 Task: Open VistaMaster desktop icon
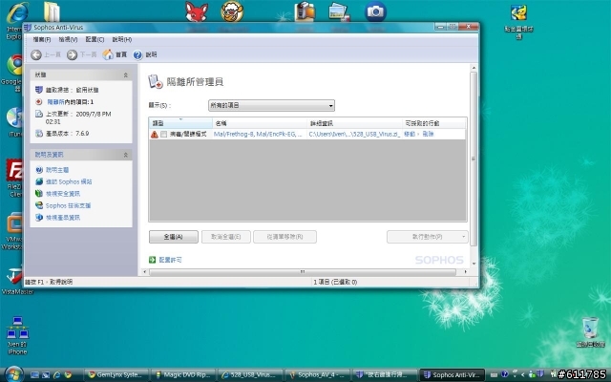(15, 276)
